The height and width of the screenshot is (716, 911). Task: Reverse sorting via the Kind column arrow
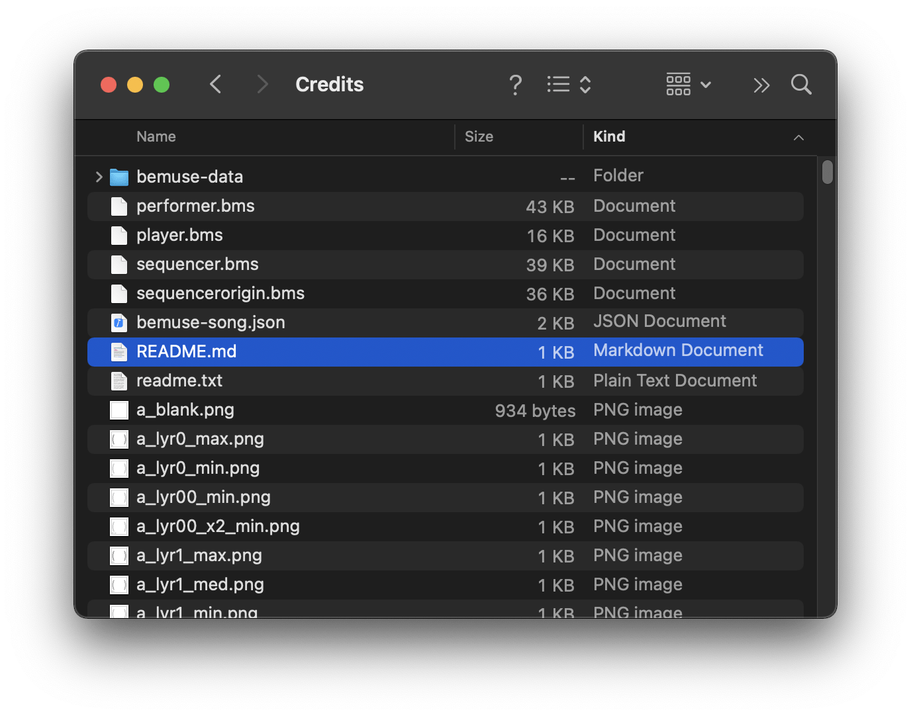pyautogui.click(x=798, y=138)
